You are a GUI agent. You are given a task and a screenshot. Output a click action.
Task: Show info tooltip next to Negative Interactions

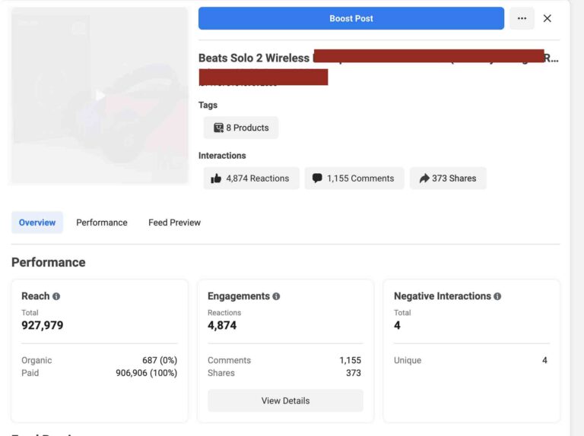[497, 296]
